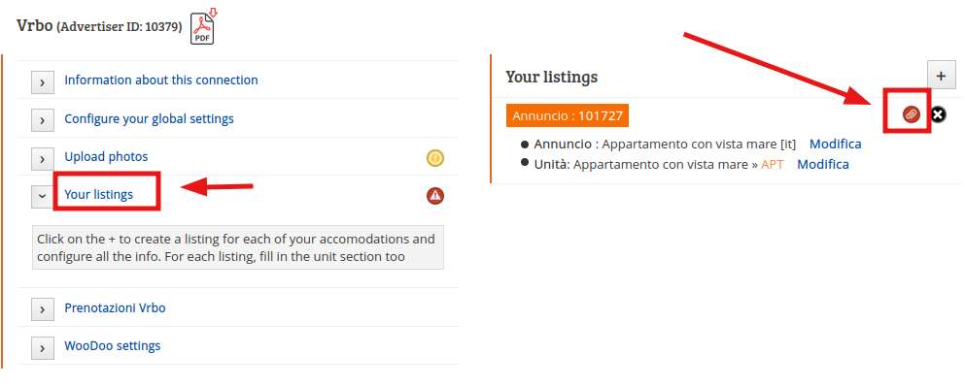Remove listing 101727 with the black X icon

point(938,113)
